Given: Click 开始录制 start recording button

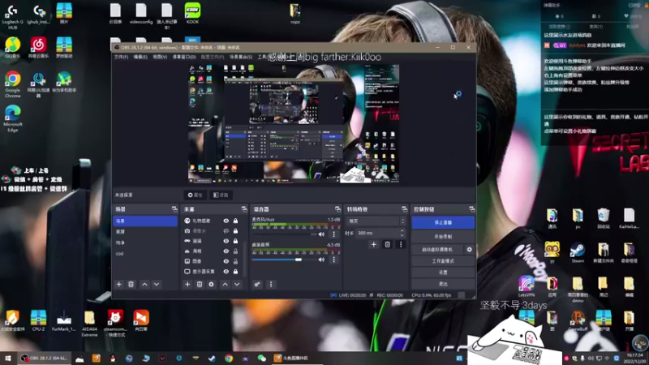Looking at the screenshot, I should point(443,237).
